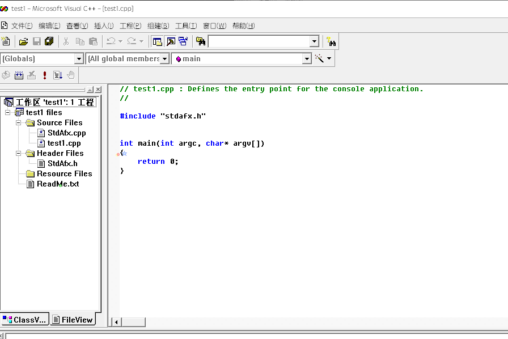
Task: Toggle the Output window toolbar button
Action: click(x=171, y=41)
